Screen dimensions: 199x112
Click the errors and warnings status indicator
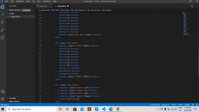point(5,105)
